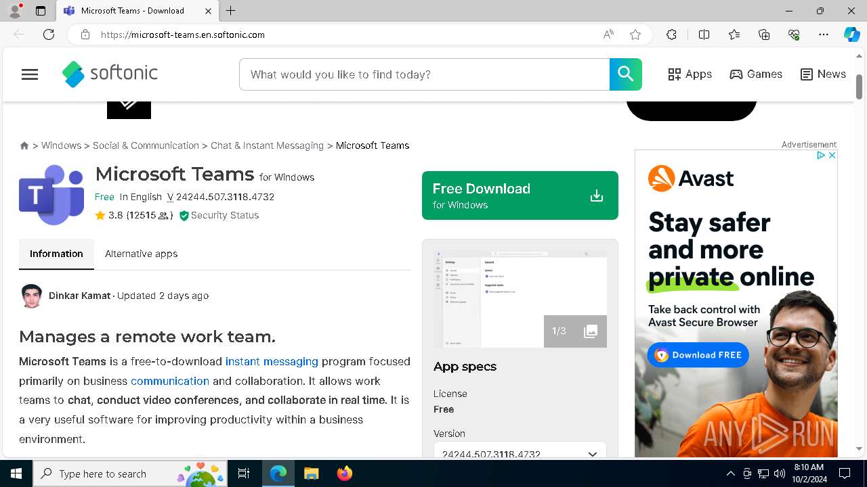Go to the home breadcrumb icon
Image resolution: width=867 pixels, height=487 pixels.
coord(24,145)
